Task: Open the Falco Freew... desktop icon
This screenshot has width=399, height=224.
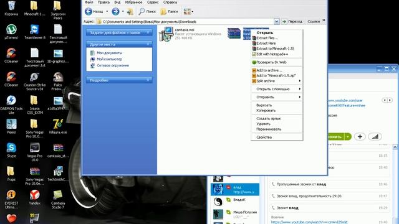Action: click(x=58, y=82)
